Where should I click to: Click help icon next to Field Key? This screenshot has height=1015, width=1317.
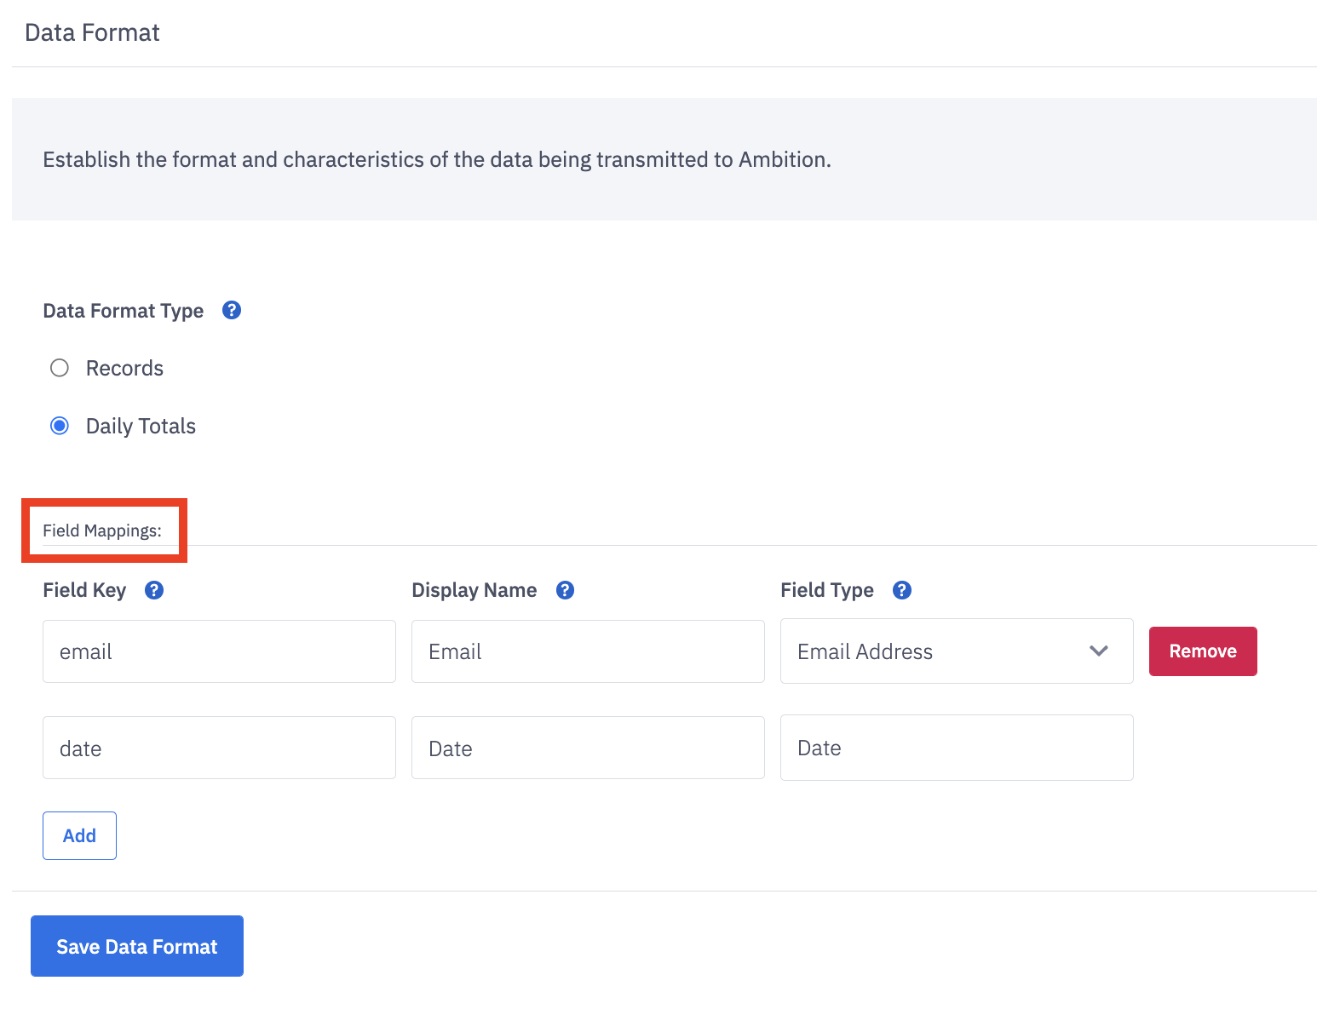click(x=154, y=590)
